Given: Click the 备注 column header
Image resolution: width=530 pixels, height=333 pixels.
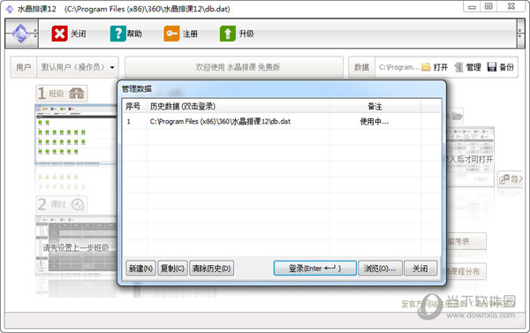Looking at the screenshot, I should [375, 107].
